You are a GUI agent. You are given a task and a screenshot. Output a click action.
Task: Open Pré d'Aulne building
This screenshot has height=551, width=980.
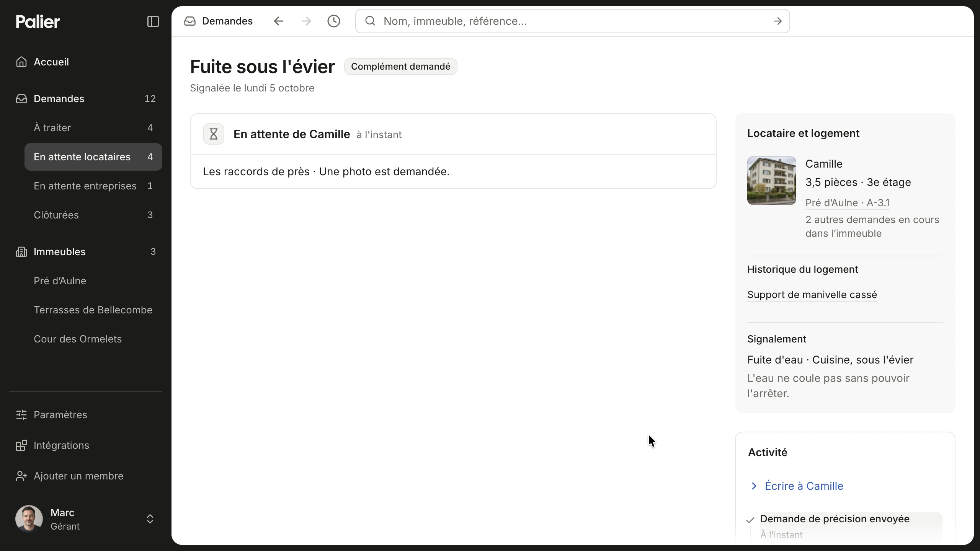93,281
